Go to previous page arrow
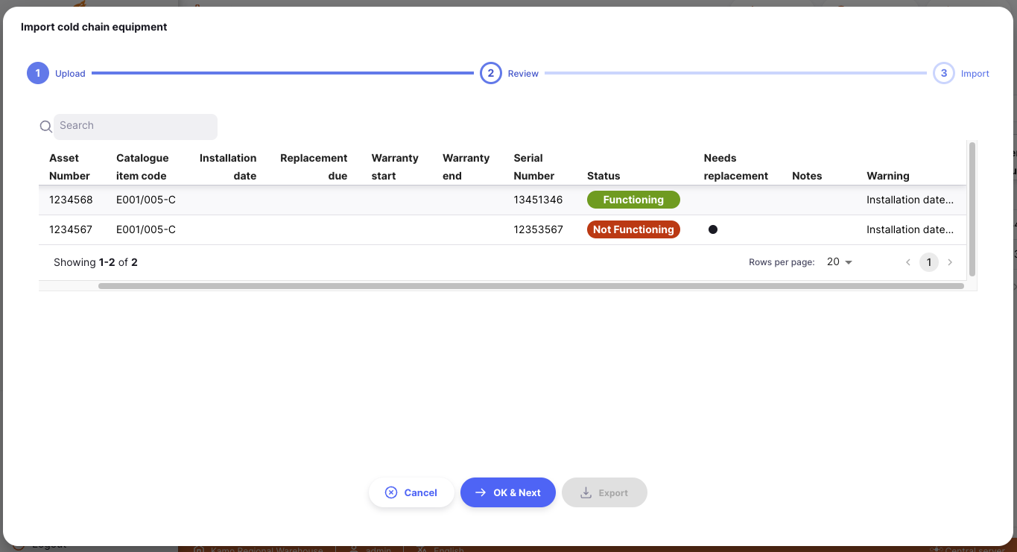 pyautogui.click(x=908, y=262)
